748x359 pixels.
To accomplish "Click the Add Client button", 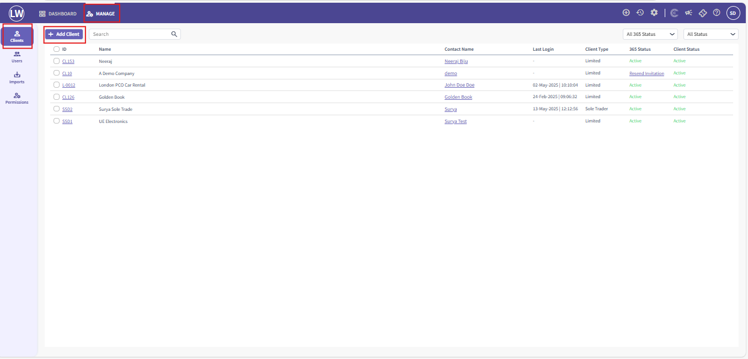I will coord(64,34).
